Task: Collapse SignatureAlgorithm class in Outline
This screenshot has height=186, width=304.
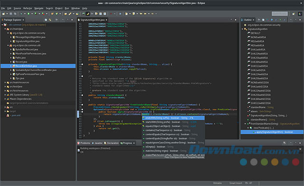Action: tap(242, 29)
